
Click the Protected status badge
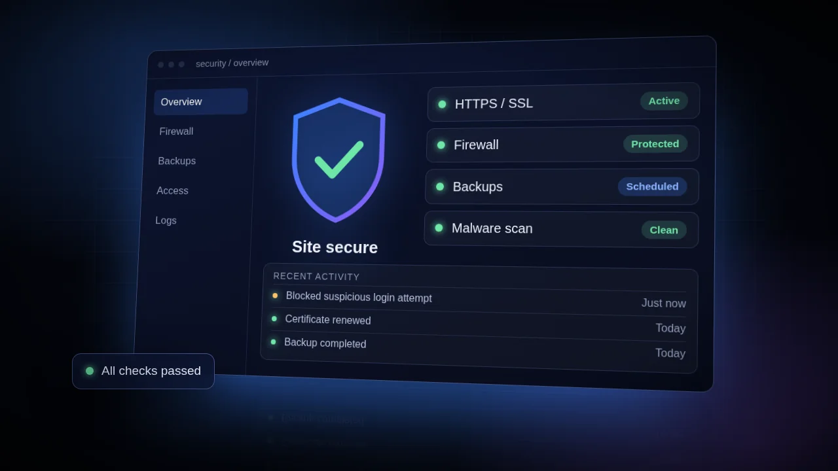[x=655, y=144]
